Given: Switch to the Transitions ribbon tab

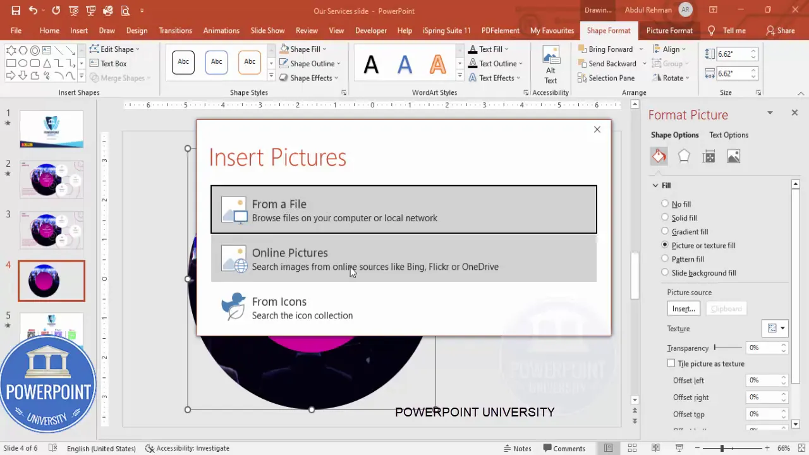Looking at the screenshot, I should 175,30.
